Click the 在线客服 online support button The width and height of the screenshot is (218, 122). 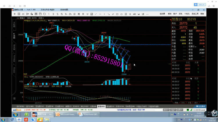pos(201,106)
